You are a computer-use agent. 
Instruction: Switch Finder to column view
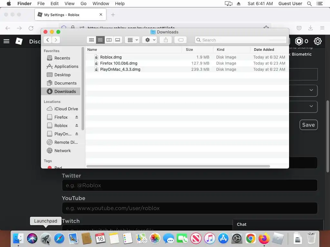click(109, 40)
